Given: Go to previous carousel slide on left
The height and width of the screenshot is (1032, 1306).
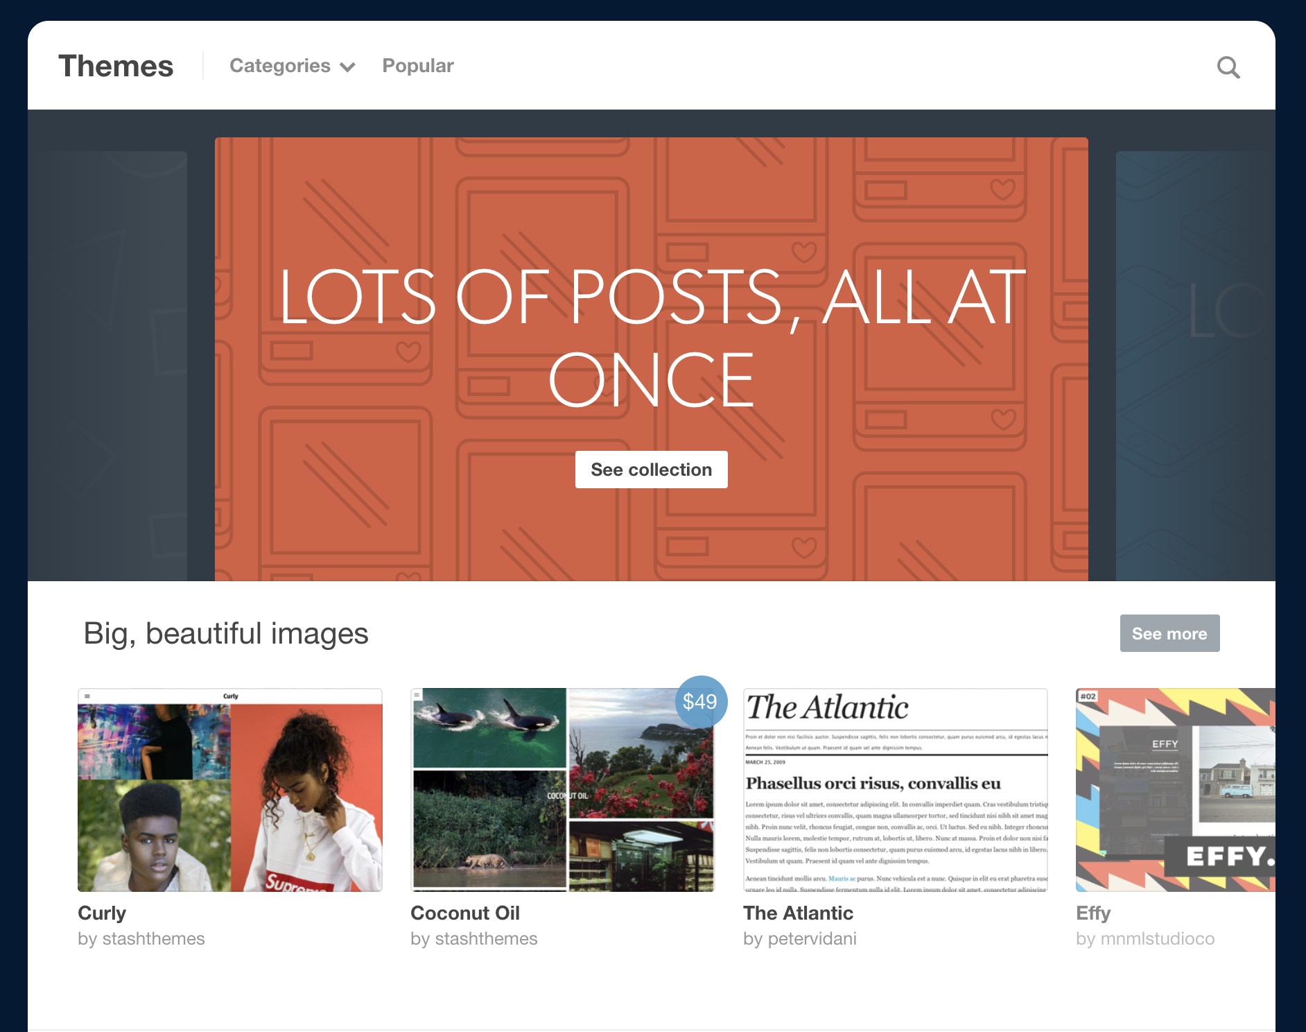Looking at the screenshot, I should tap(107, 365).
